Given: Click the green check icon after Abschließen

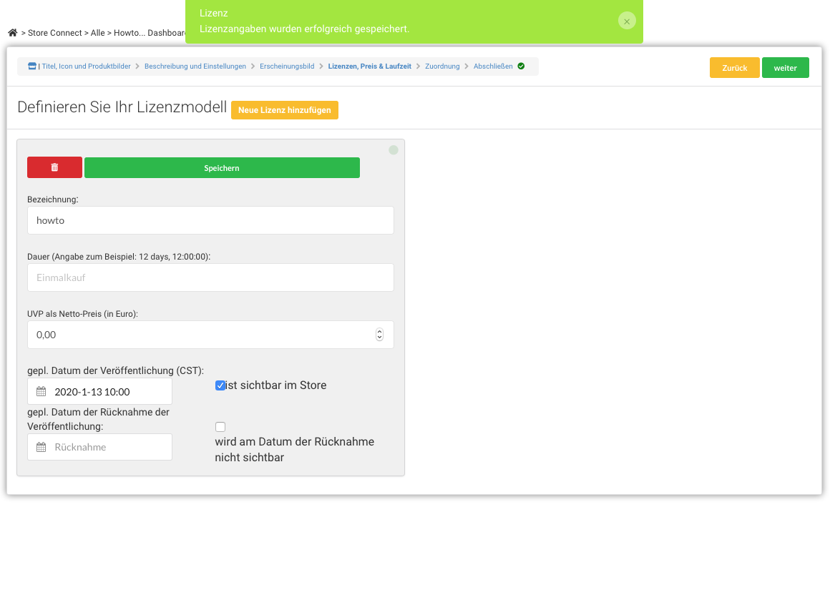Looking at the screenshot, I should click(x=521, y=67).
